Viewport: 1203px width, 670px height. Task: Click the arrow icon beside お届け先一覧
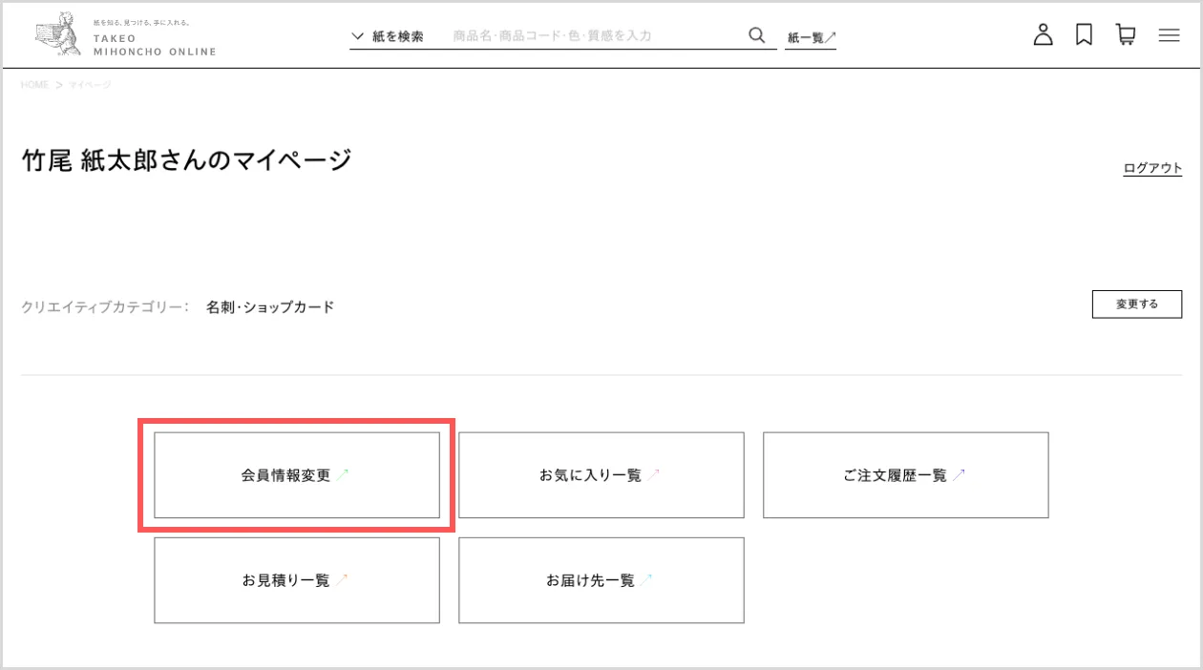click(646, 579)
